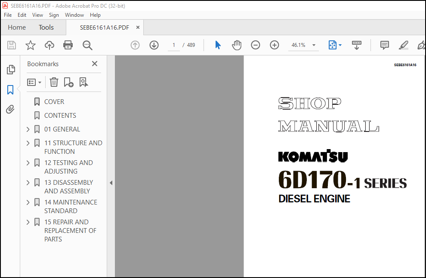This screenshot has width=426, height=278.
Task: Expand the 01 GENERAL bookmark
Action: (x=28, y=129)
